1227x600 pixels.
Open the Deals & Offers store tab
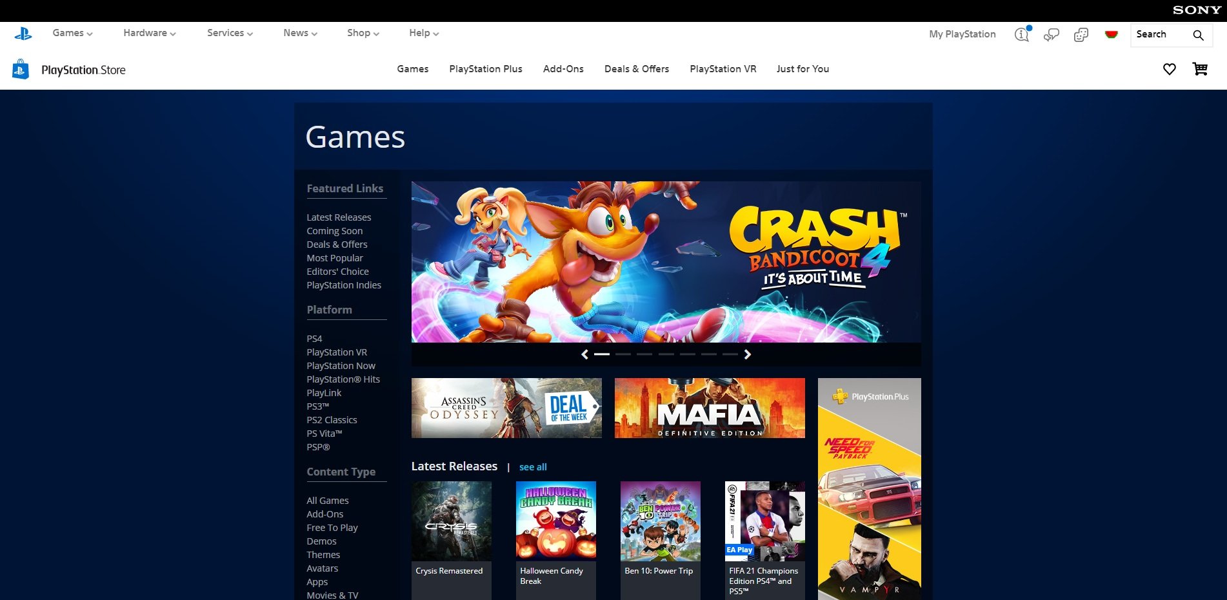click(x=637, y=69)
